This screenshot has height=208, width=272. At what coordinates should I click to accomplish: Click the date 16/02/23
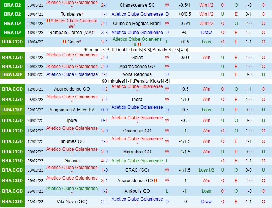pos(35,131)
